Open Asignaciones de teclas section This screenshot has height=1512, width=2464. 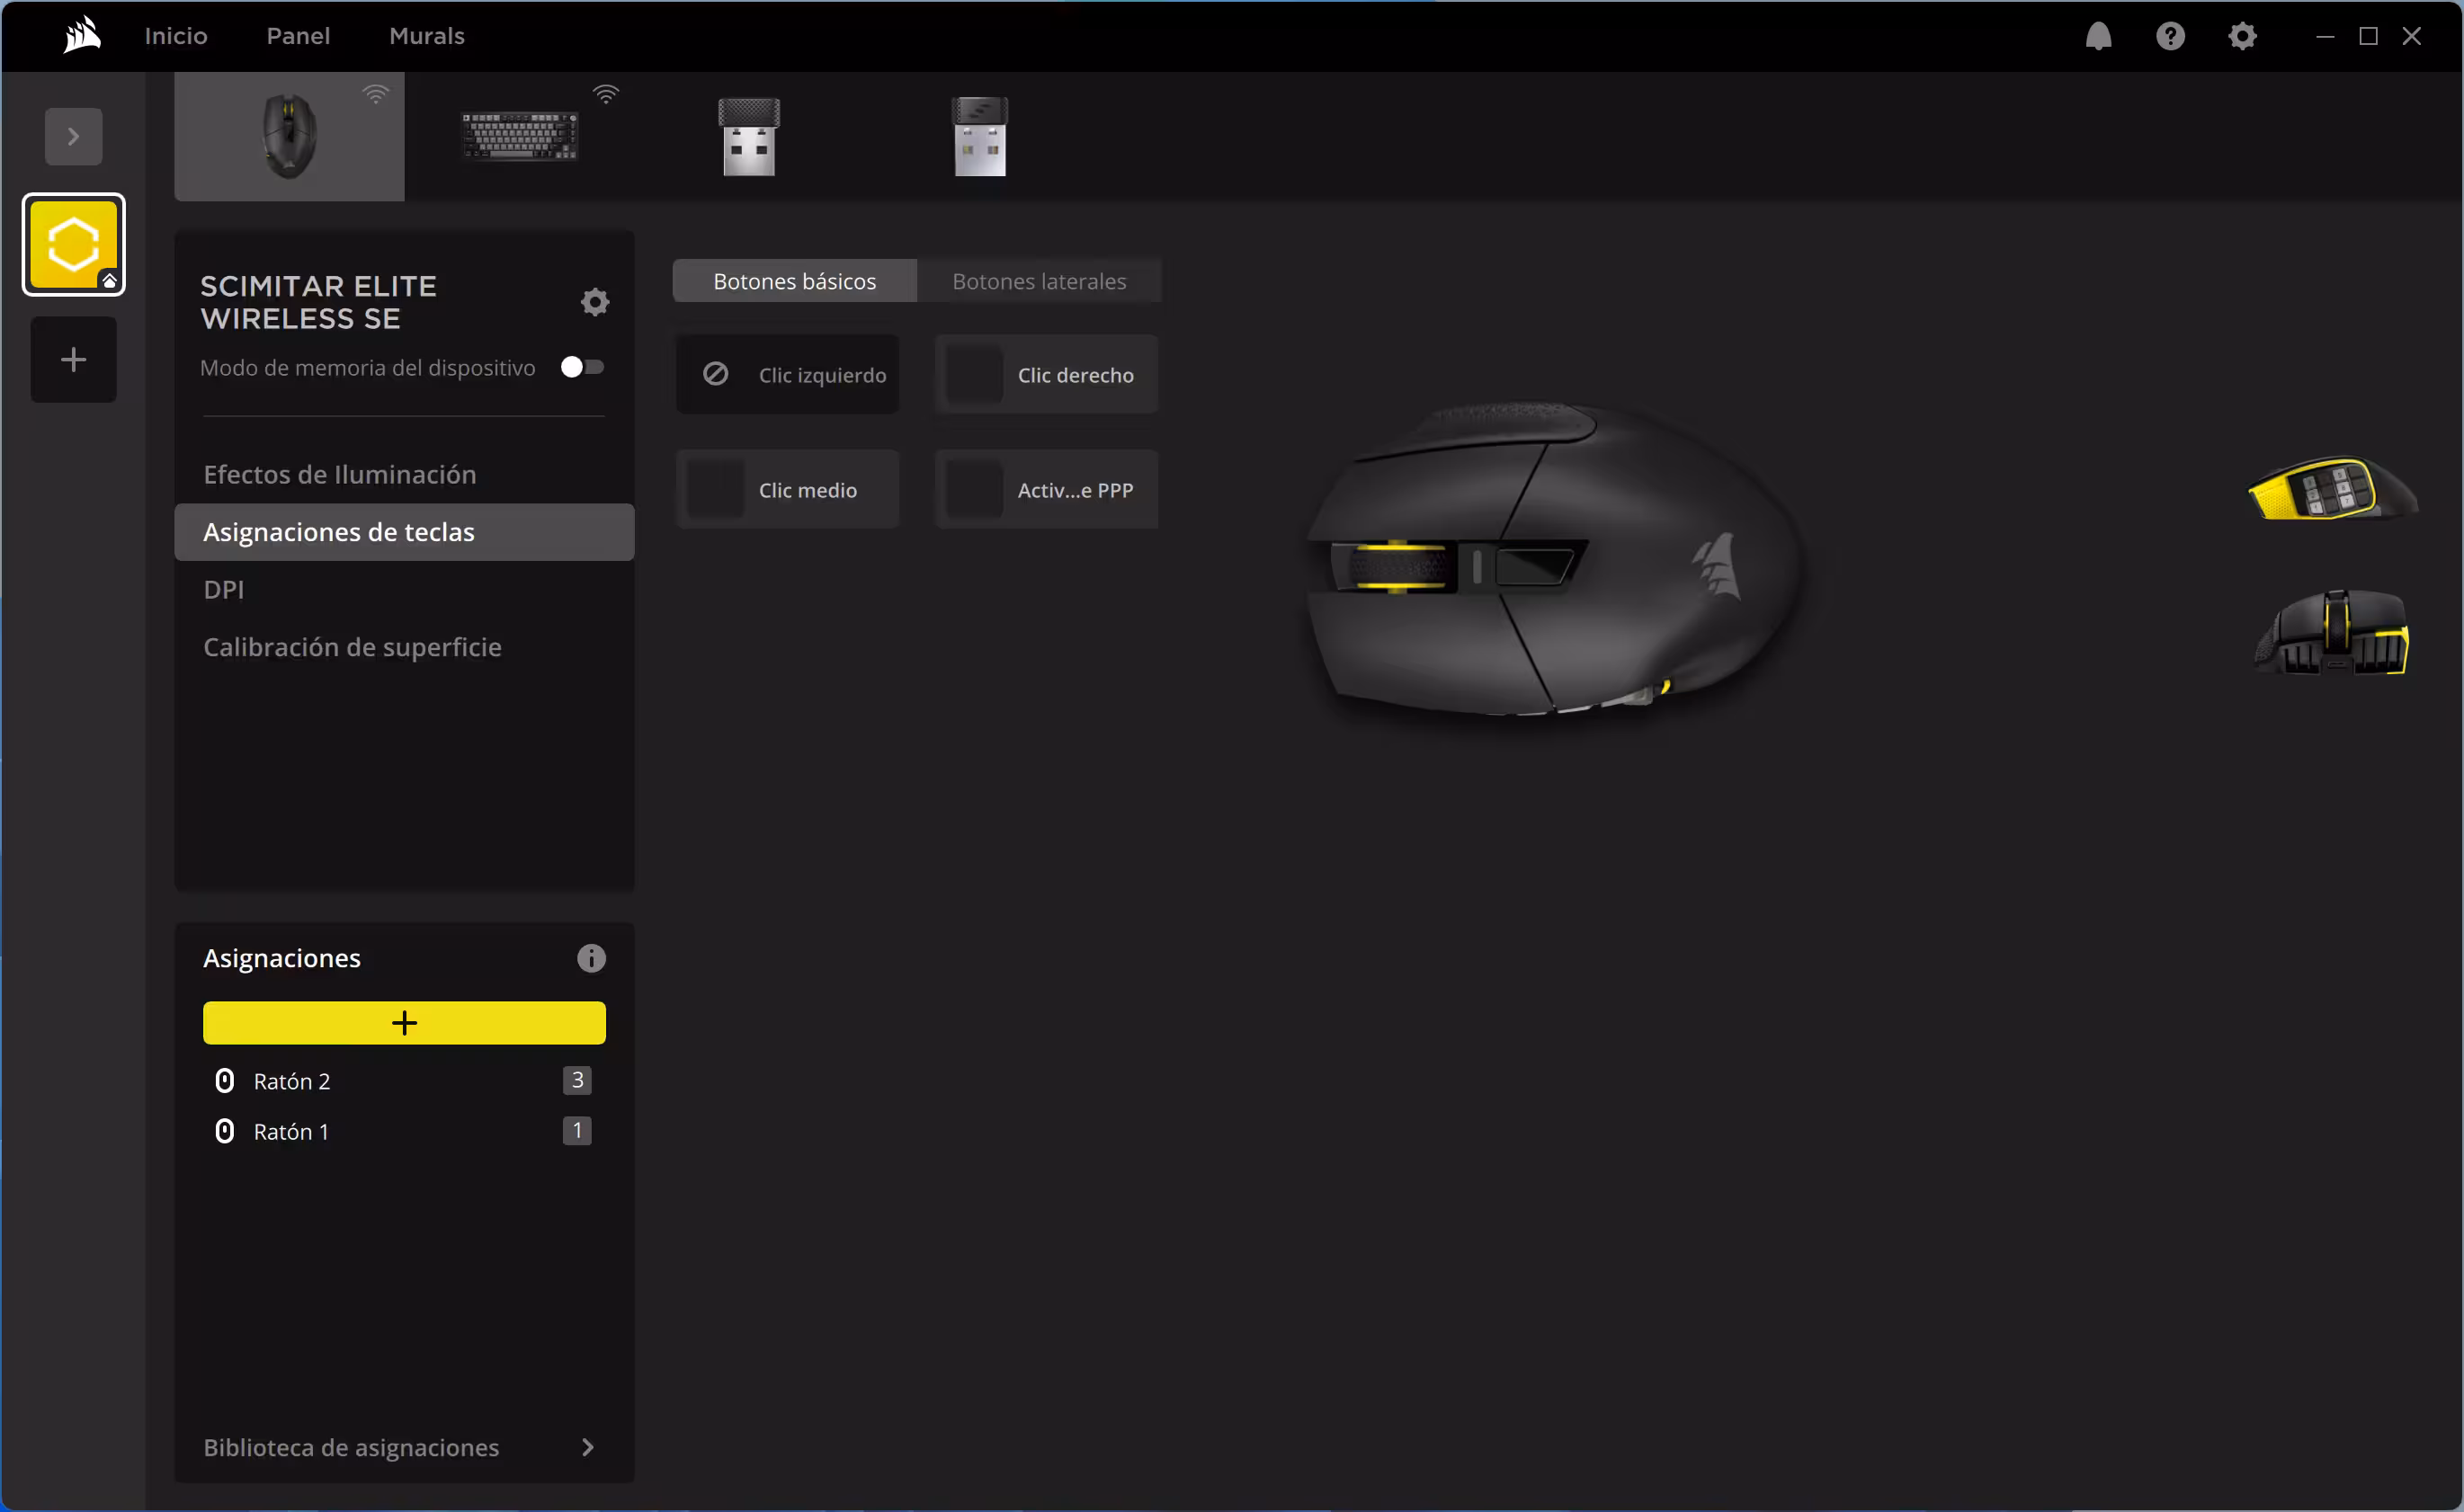click(404, 532)
